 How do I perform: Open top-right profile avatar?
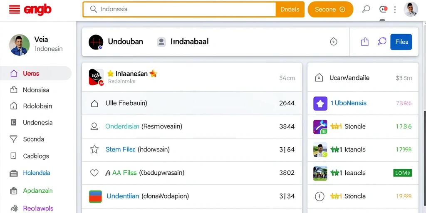(411, 9)
